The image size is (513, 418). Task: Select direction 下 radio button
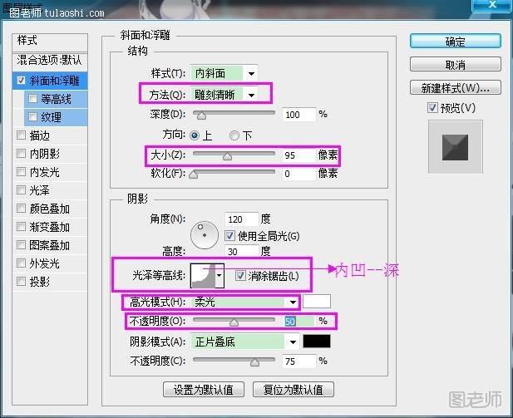coord(234,135)
